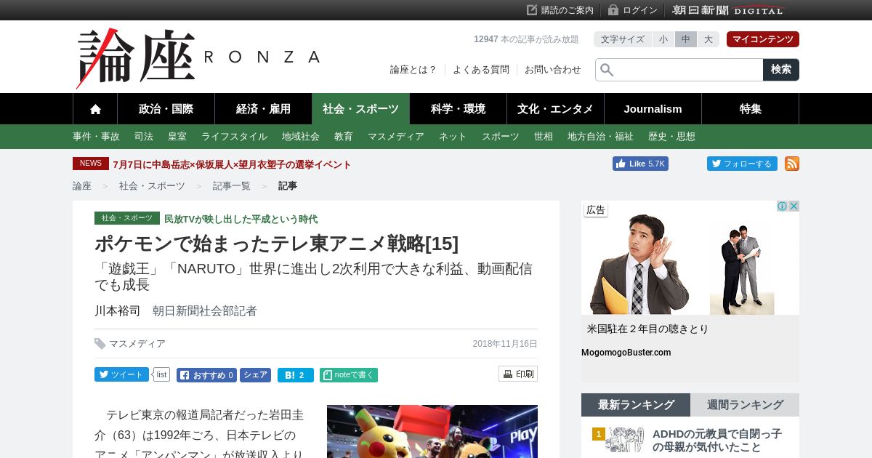Switch to the 最新ランキング tab
This screenshot has width=872, height=458.
point(636,405)
